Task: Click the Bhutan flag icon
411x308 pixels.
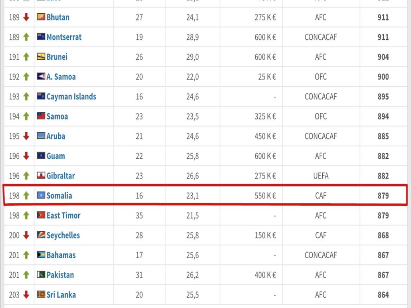Action: (41, 17)
